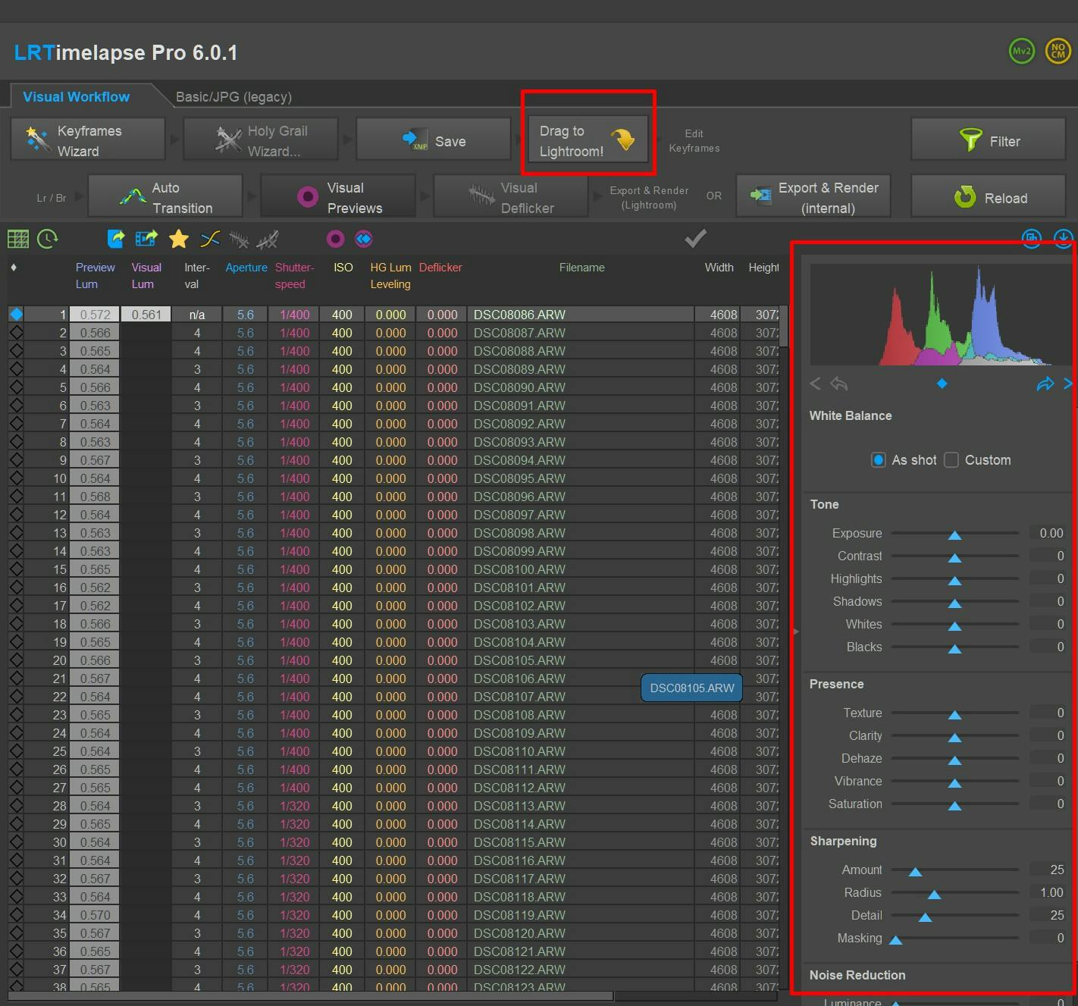Click the crossing curves transition icon
Screen dimensions: 1078x1006
point(210,240)
